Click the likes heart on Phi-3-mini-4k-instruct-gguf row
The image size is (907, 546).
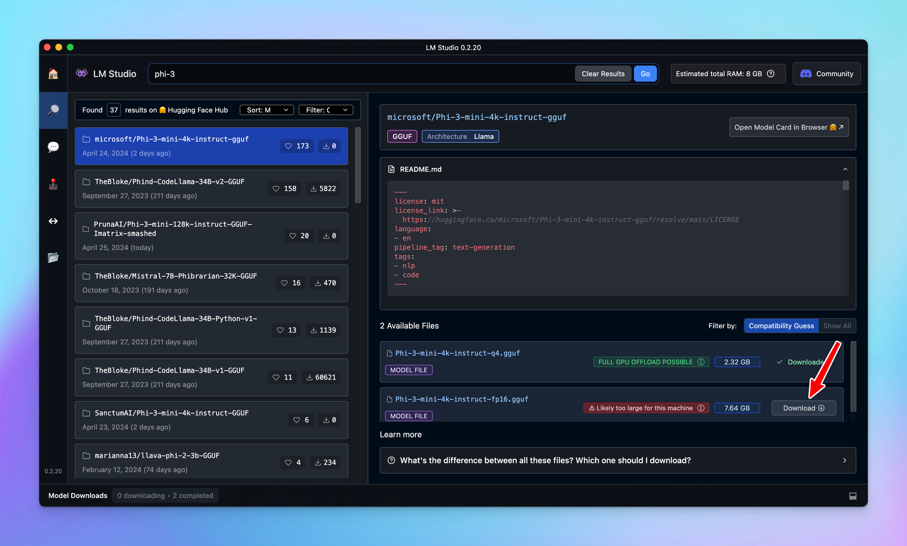pos(288,146)
